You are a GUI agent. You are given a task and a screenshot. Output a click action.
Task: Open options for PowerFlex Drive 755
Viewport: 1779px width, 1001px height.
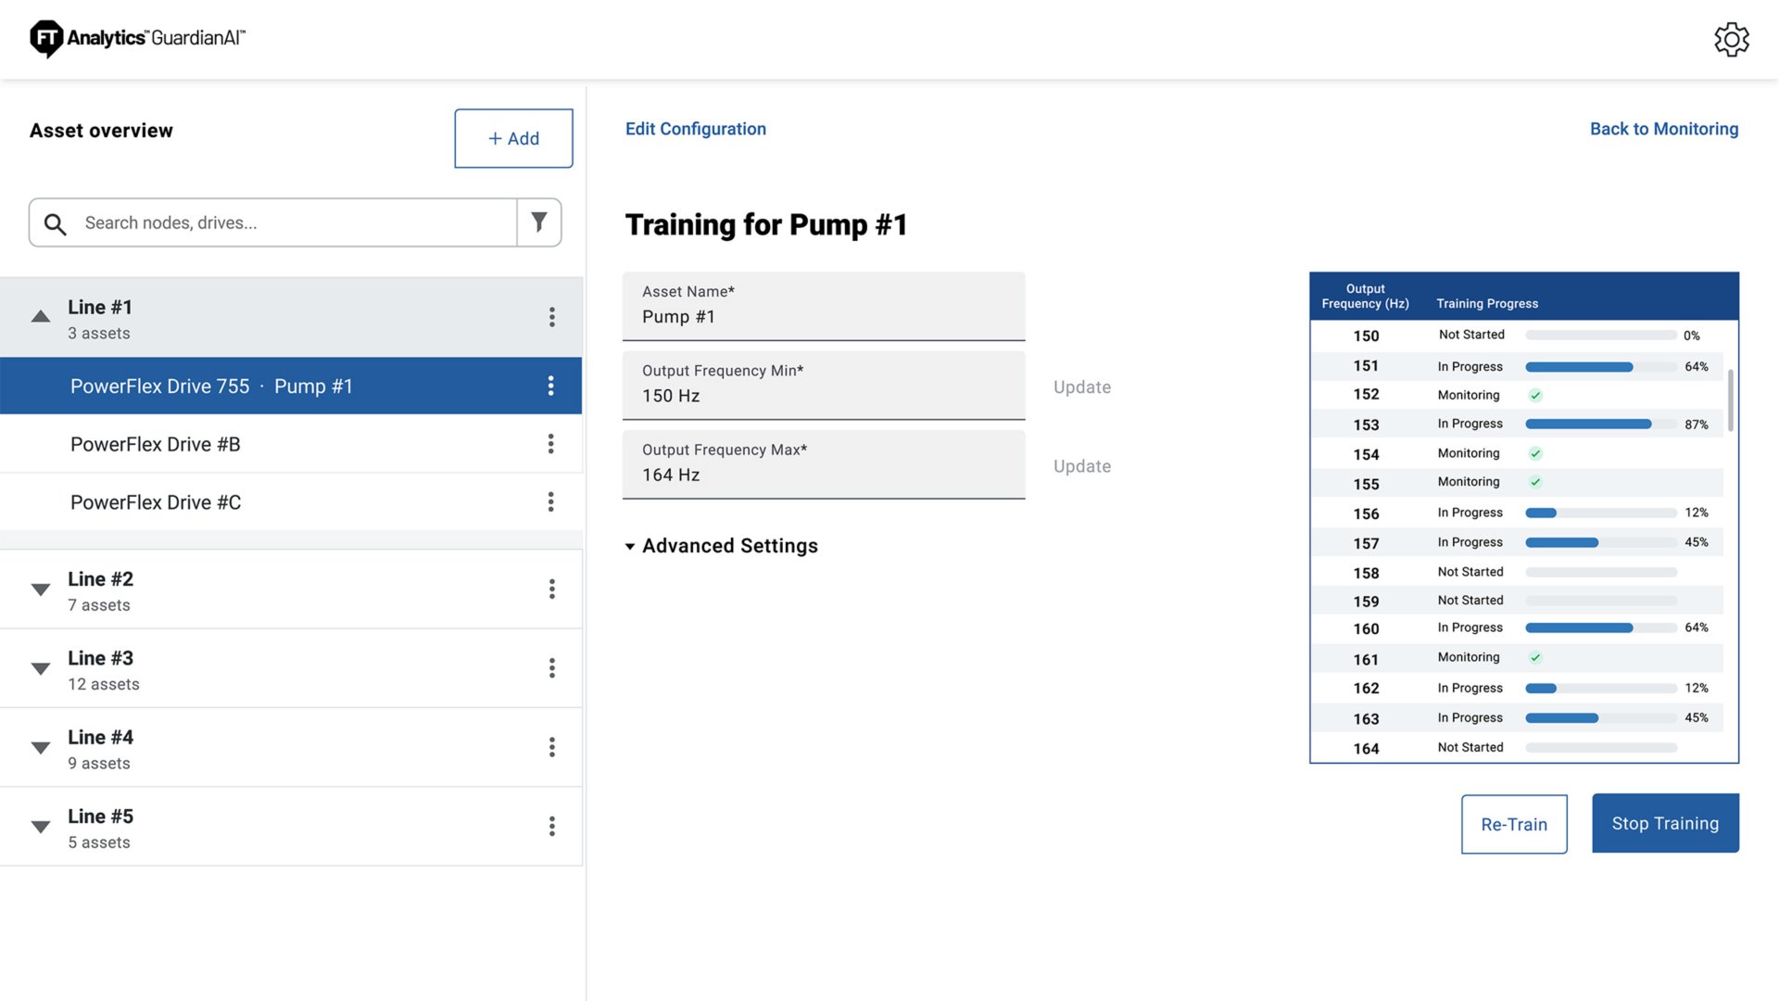point(551,386)
